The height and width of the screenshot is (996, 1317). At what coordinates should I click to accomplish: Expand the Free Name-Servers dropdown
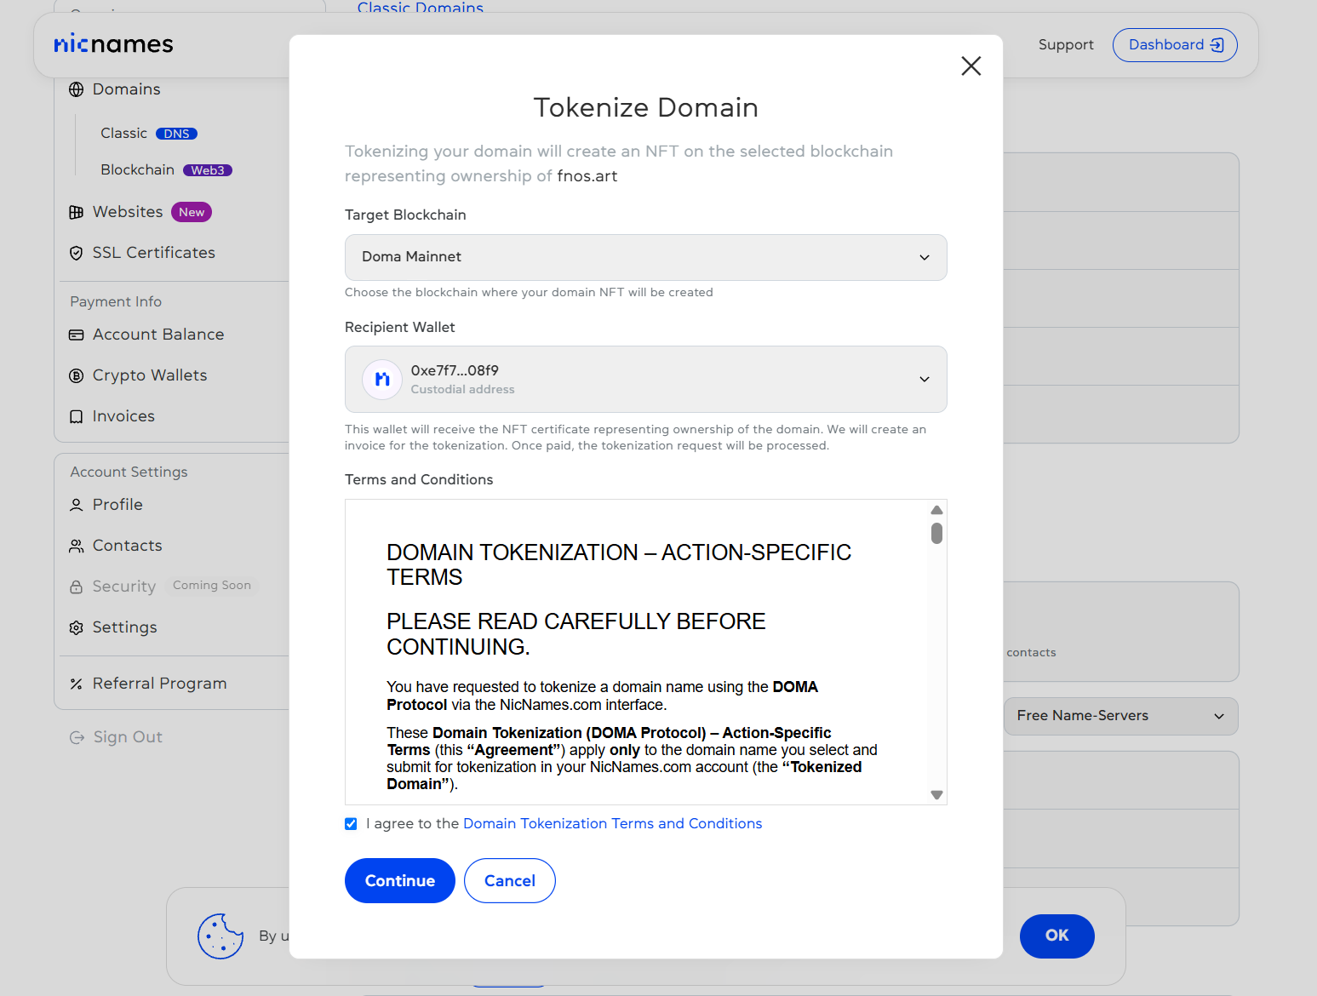click(1121, 716)
